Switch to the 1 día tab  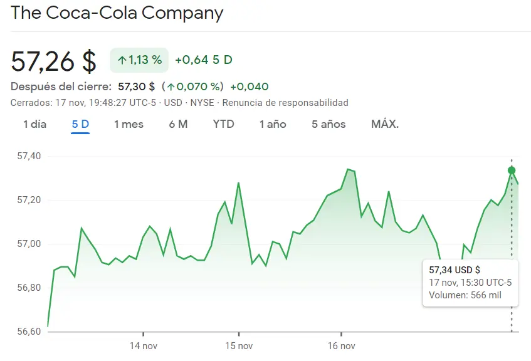(x=34, y=124)
